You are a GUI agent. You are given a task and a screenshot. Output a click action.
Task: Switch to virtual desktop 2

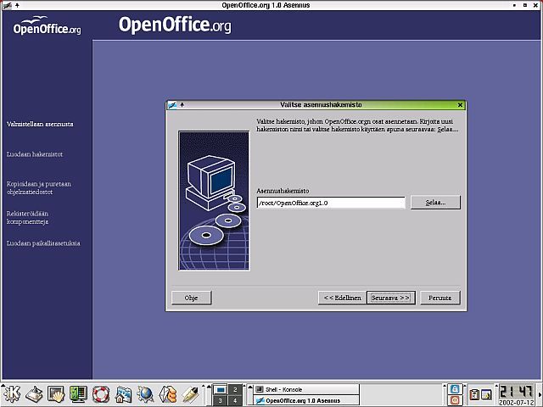coord(235,388)
